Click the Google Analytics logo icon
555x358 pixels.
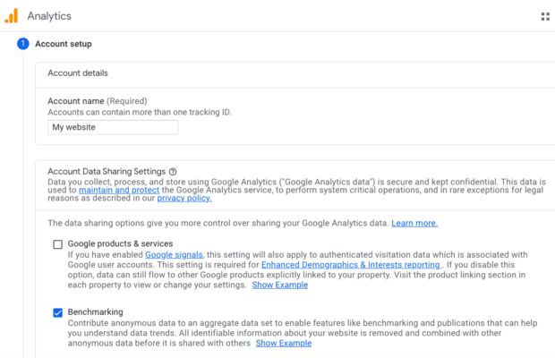point(12,16)
